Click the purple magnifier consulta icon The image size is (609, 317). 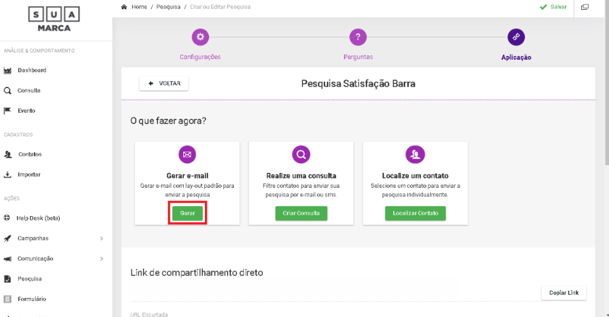[300, 154]
